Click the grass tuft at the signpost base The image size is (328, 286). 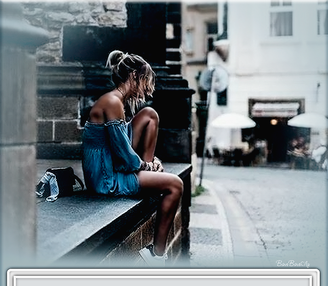[x=199, y=190]
